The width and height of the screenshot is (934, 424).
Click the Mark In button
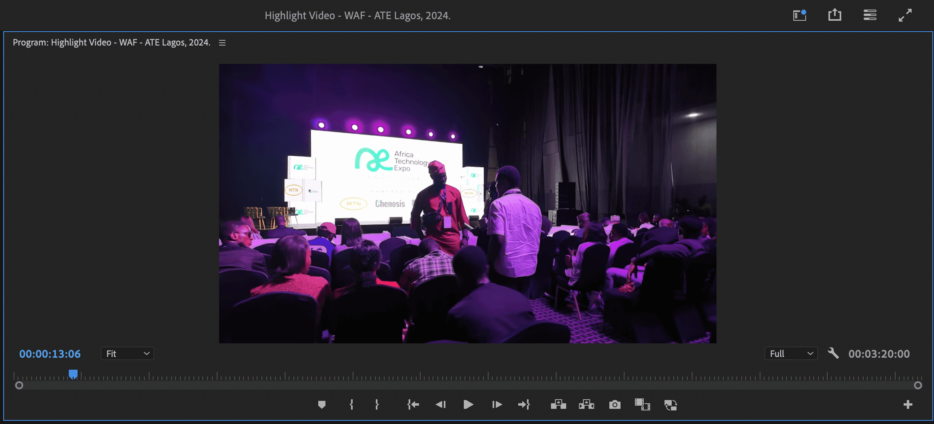click(x=351, y=405)
